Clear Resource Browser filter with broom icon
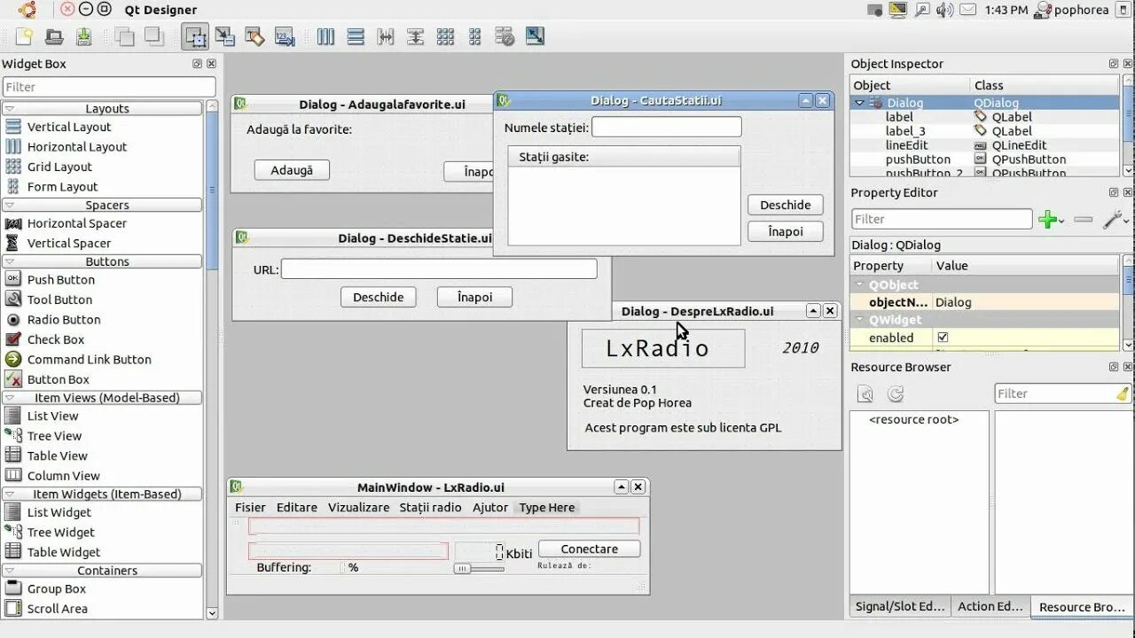The image size is (1135, 638). coord(1123,393)
